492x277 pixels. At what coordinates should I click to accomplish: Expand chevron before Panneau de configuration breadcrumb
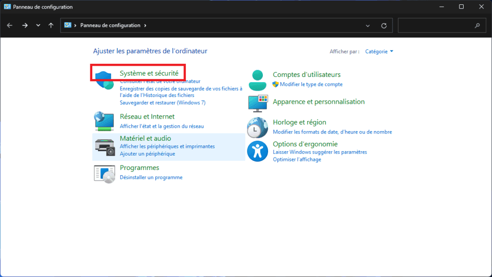point(75,25)
